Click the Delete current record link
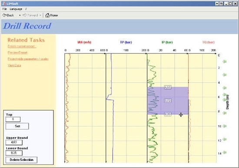Viewport: 239px width, 168px height. [x=22, y=46]
